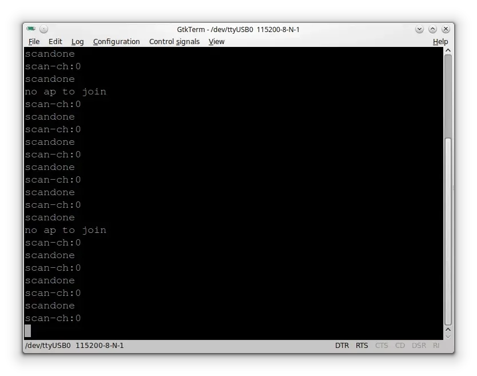Open the View menu
Viewport: 477px width, 376px height.
[x=216, y=42]
